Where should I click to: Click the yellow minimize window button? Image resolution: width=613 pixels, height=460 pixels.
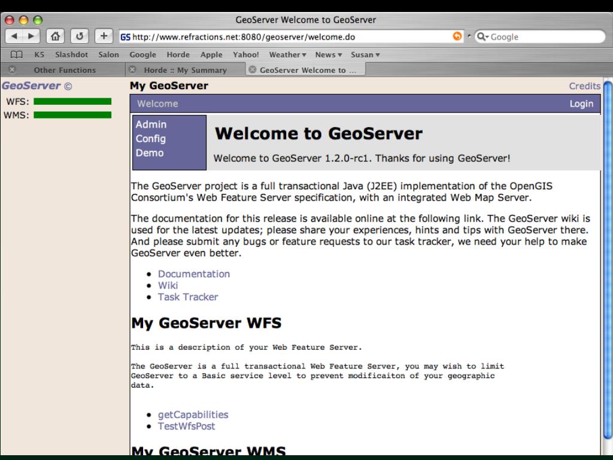tap(23, 20)
